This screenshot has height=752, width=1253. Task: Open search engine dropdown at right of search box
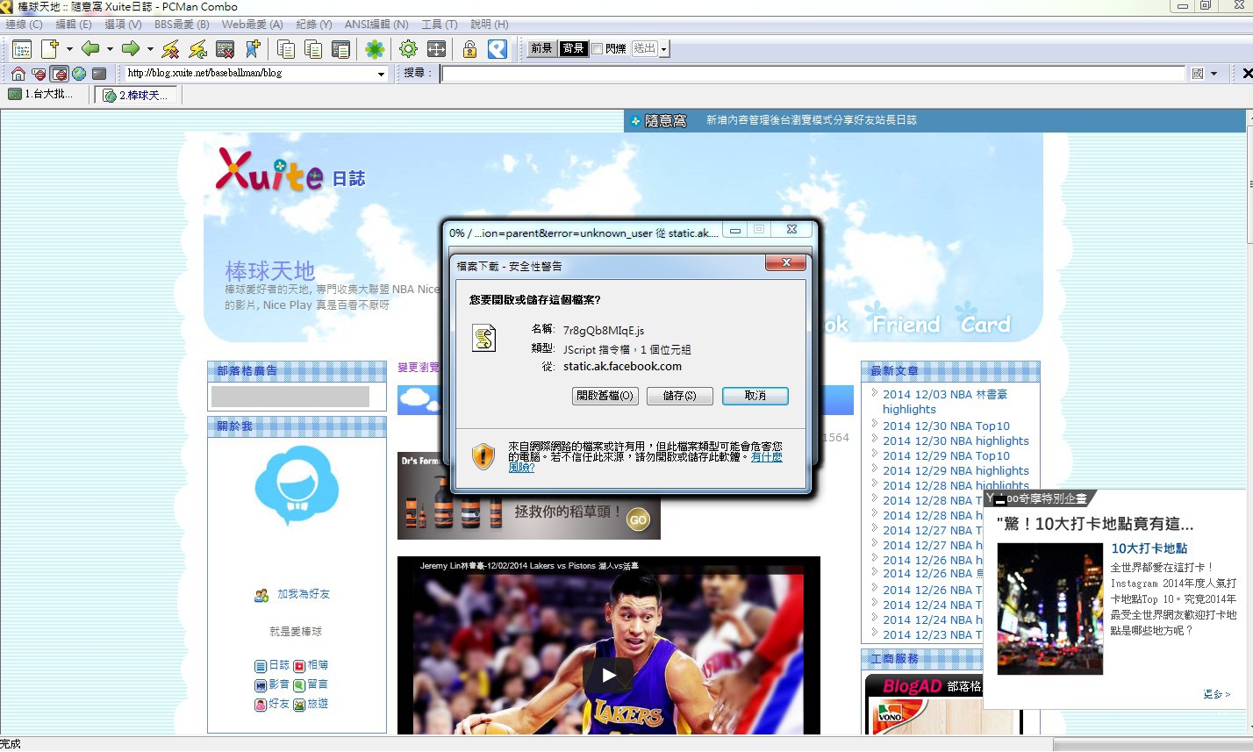(x=1214, y=74)
